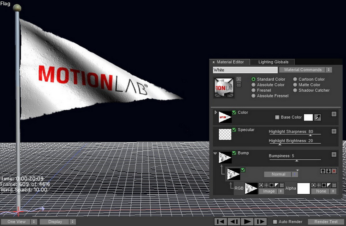Click the list icon beside the material preview
Image resolution: width=346 pixels, height=226 pixels.
(238, 84)
